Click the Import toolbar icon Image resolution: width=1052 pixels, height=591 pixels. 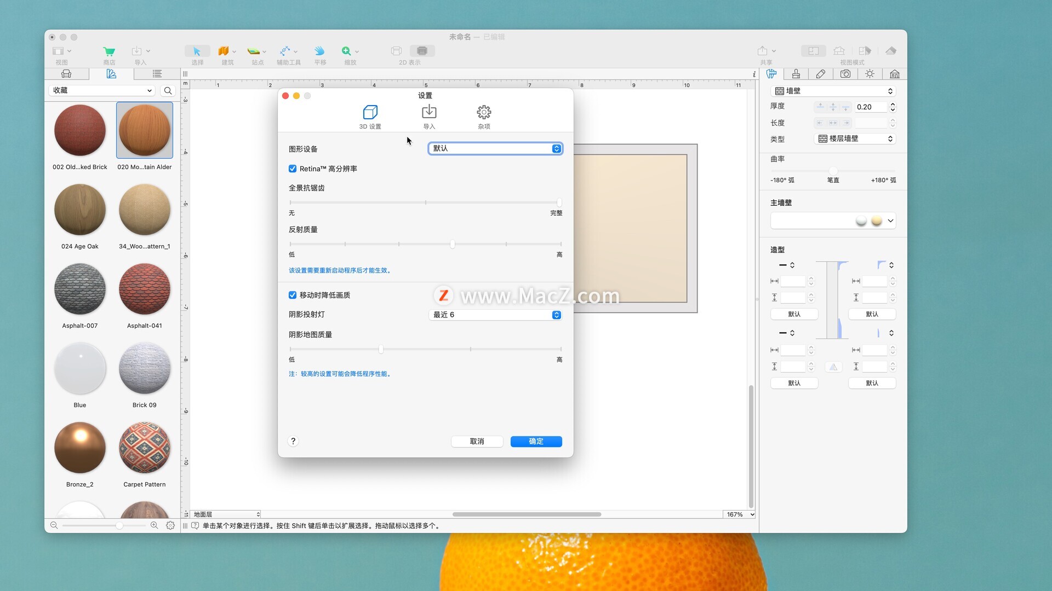pyautogui.click(x=137, y=51)
